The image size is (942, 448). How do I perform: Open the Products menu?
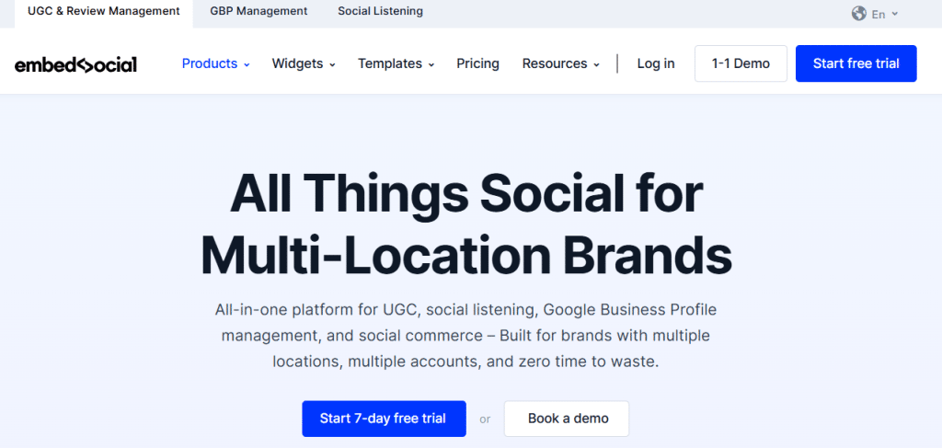point(210,63)
